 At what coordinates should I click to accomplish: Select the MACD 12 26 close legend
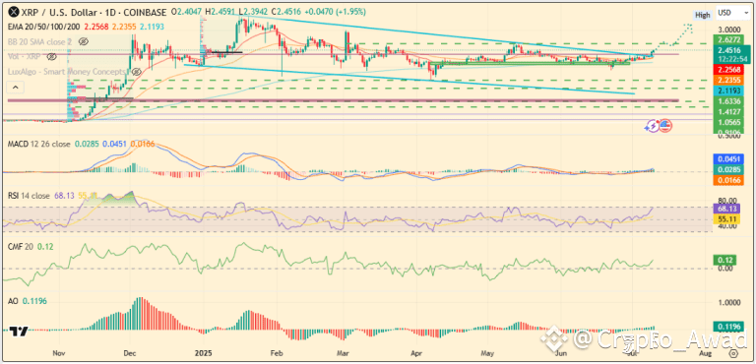click(x=38, y=145)
